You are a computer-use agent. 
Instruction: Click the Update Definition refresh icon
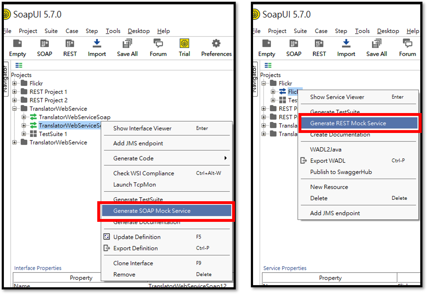pyautogui.click(x=106, y=237)
